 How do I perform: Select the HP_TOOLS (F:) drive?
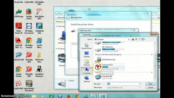(x=109, y=49)
